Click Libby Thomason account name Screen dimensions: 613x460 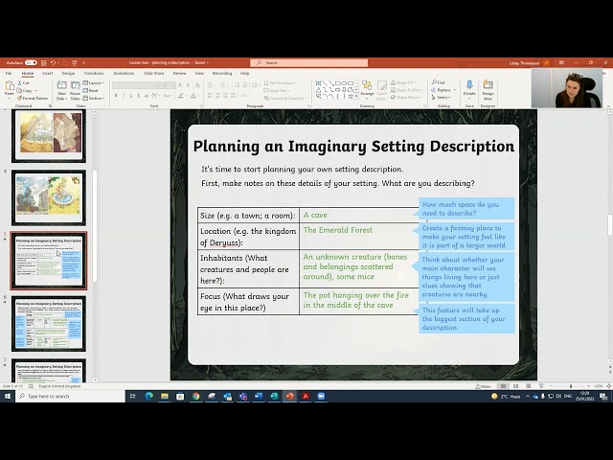(524, 62)
